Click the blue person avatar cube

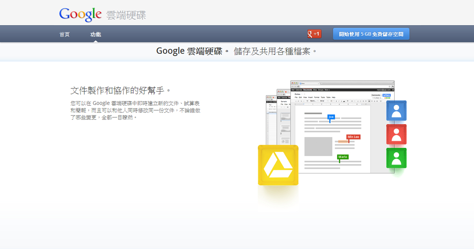pyautogui.click(x=397, y=111)
